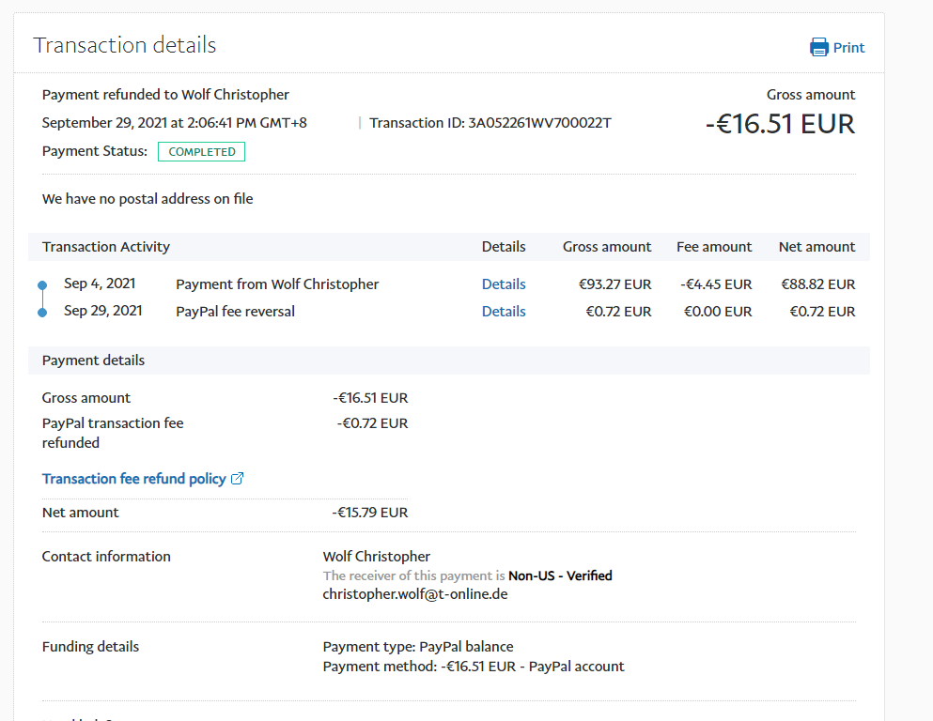
Task: Click the Transaction details heading
Action: click(125, 45)
